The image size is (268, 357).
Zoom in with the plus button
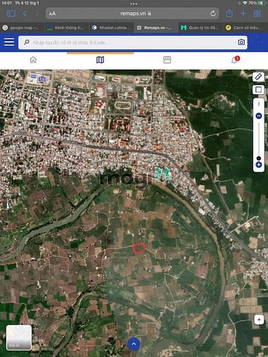(x=259, y=165)
